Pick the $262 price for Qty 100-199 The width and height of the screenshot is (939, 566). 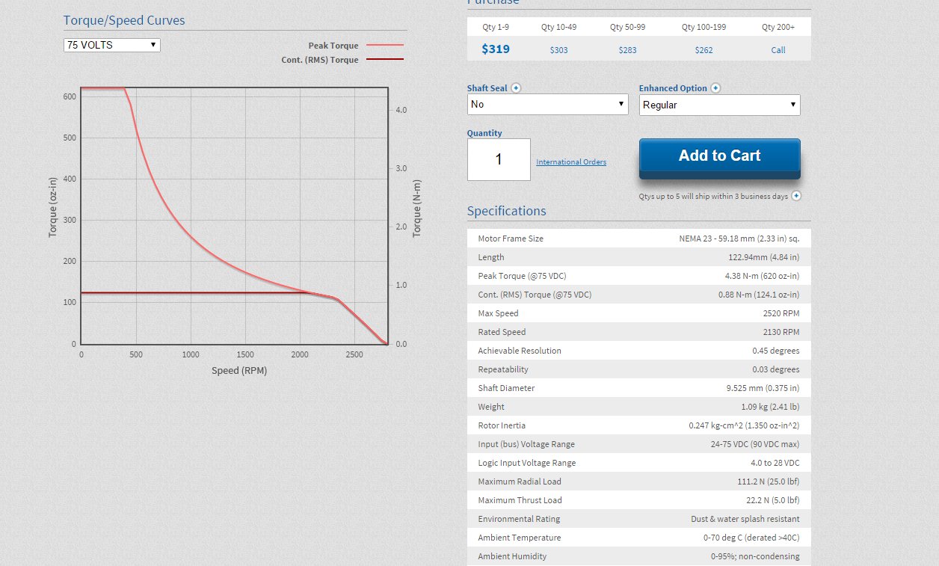(x=704, y=50)
